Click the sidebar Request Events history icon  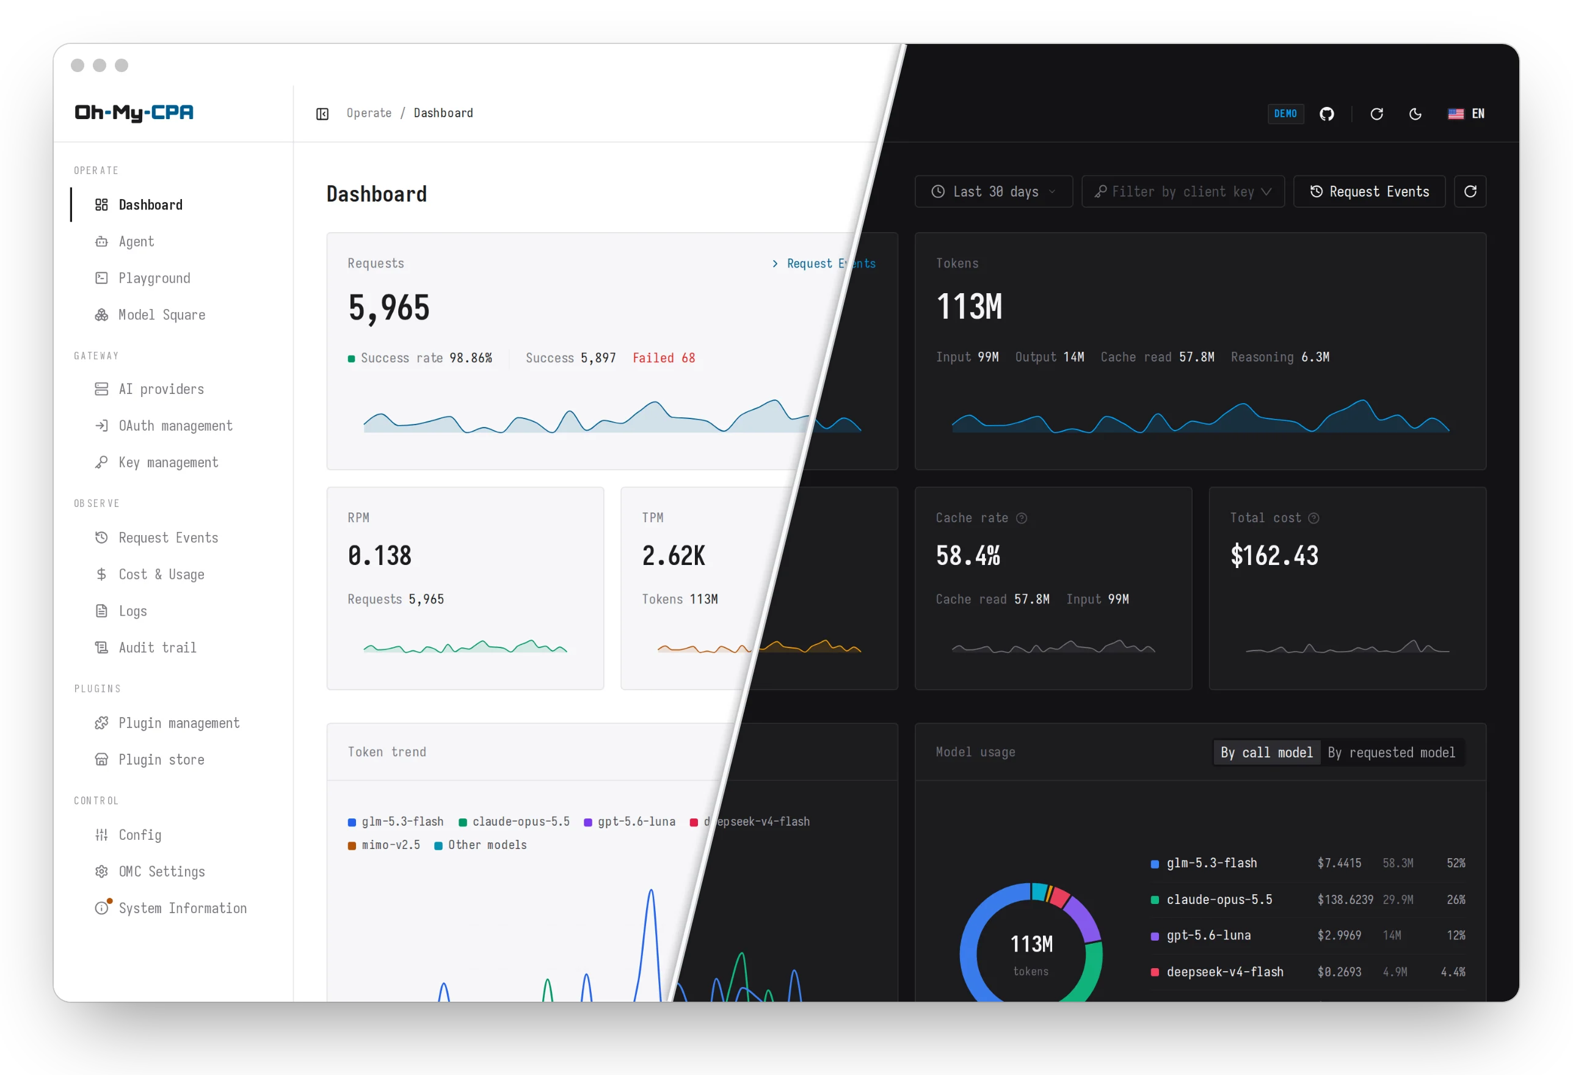[101, 537]
